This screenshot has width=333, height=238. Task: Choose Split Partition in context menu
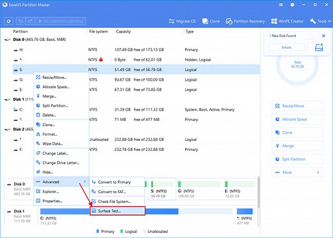pos(61,106)
